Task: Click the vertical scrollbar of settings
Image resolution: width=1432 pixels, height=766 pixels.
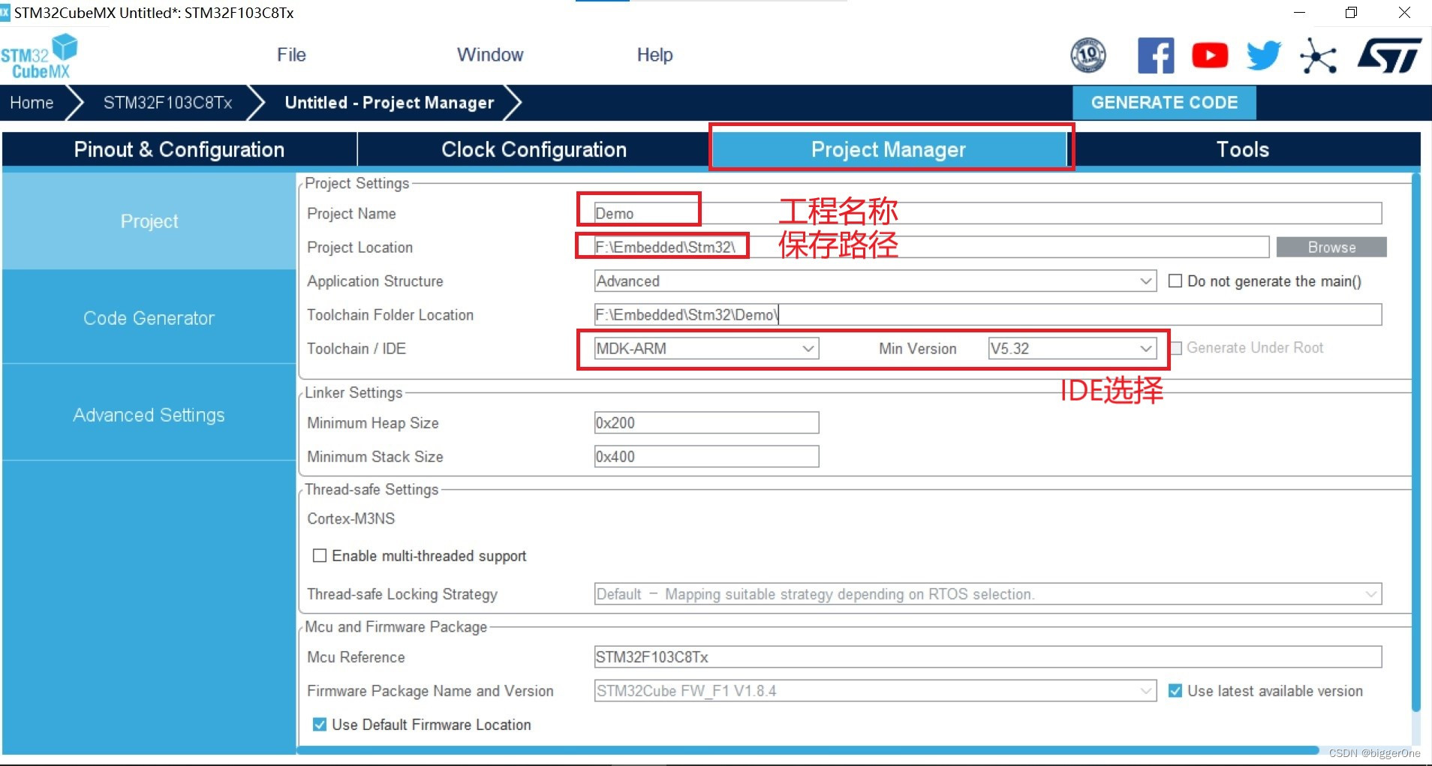Action: coord(1415,443)
